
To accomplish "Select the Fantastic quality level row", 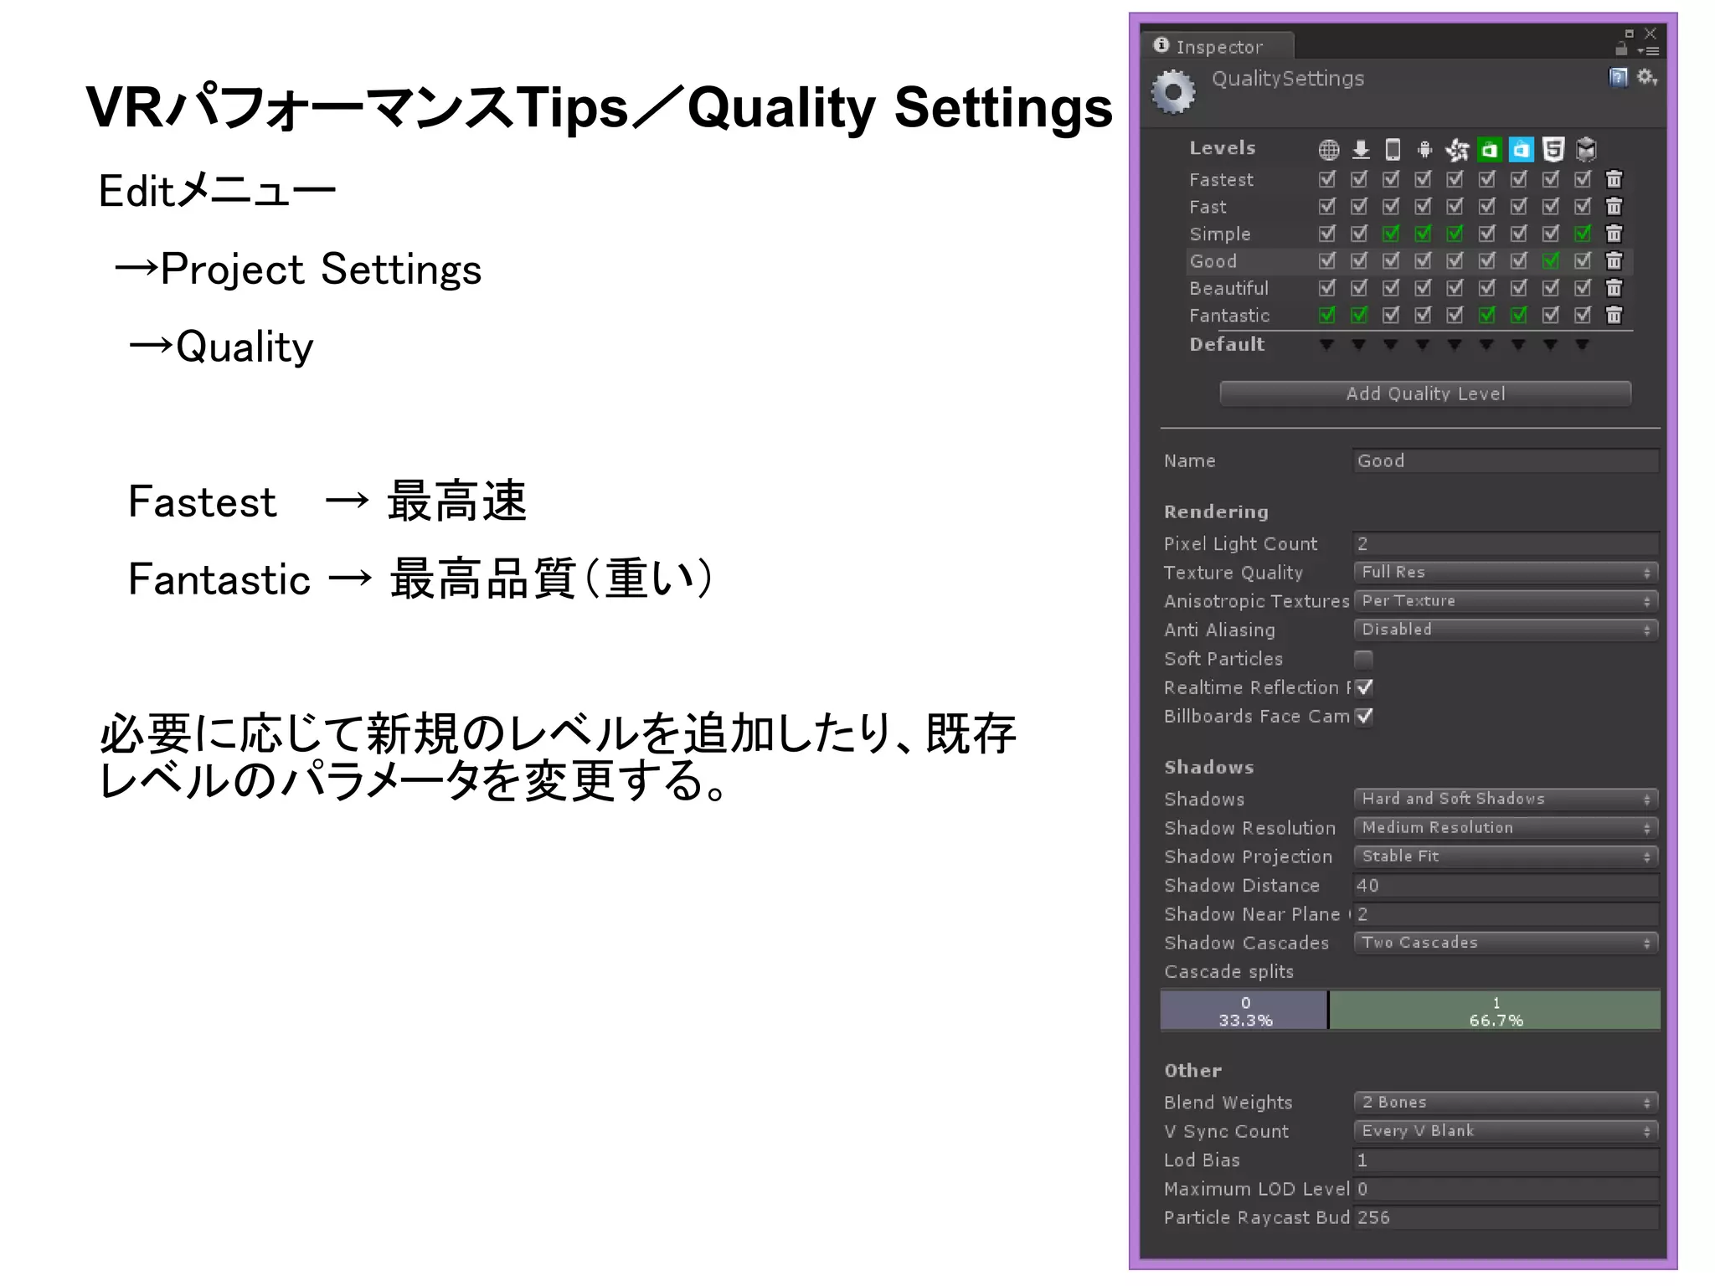I will point(1409,315).
